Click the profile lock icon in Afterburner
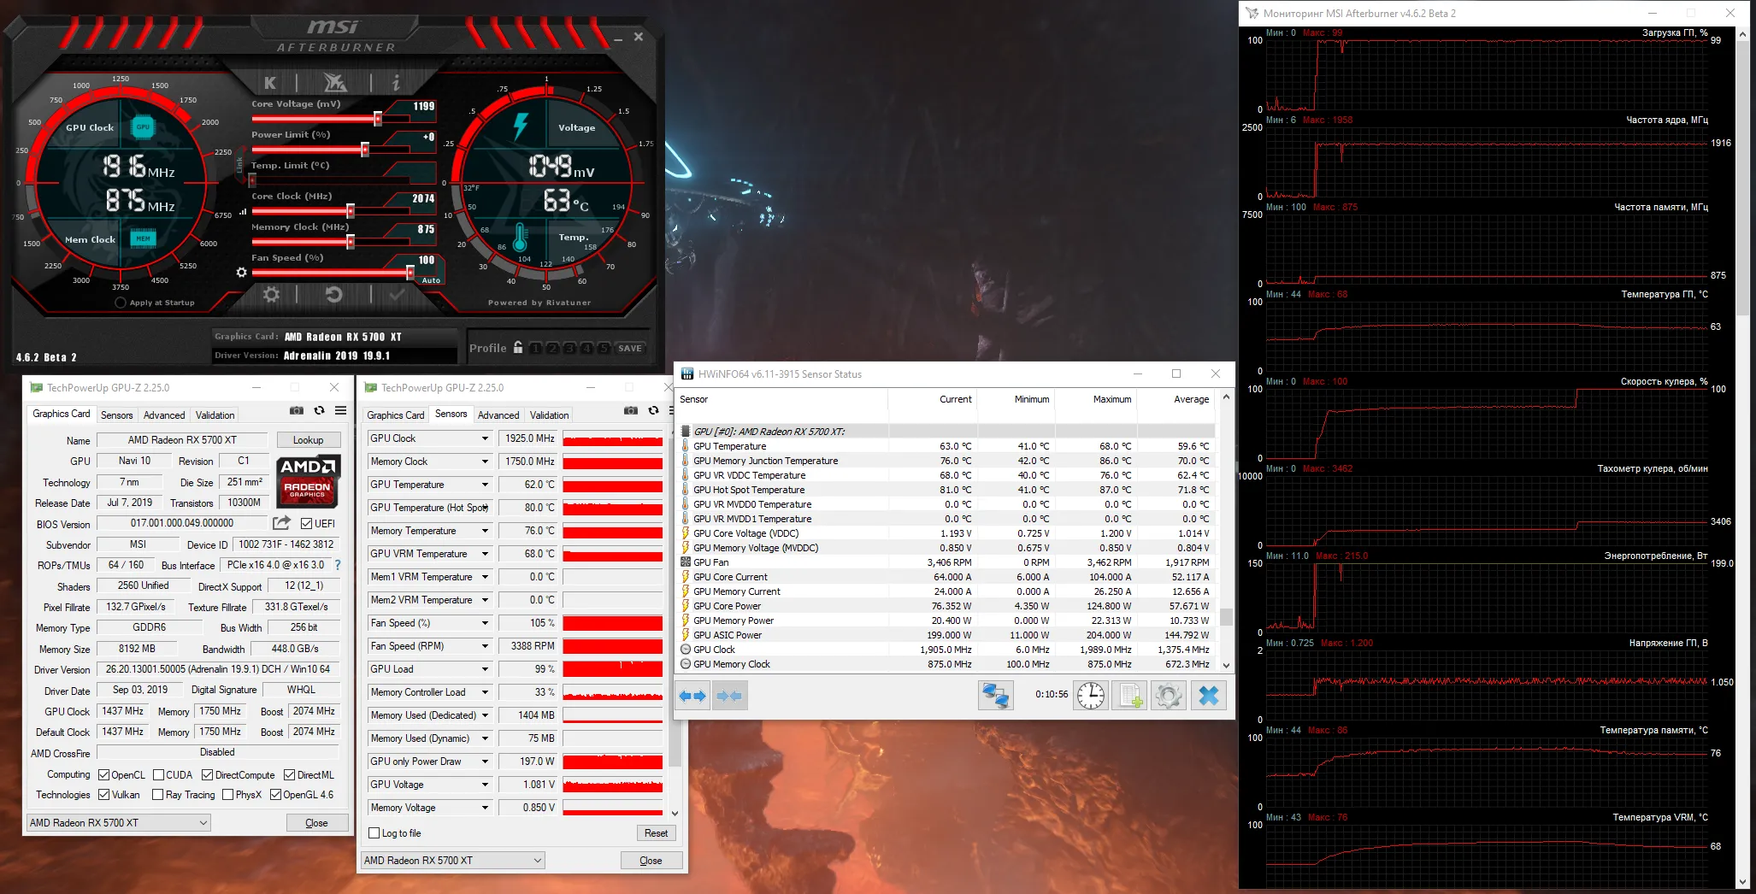 518,347
